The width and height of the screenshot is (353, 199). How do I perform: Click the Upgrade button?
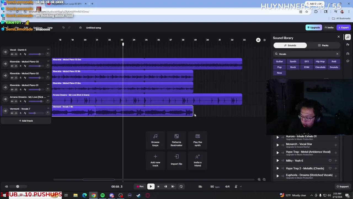(x=314, y=28)
